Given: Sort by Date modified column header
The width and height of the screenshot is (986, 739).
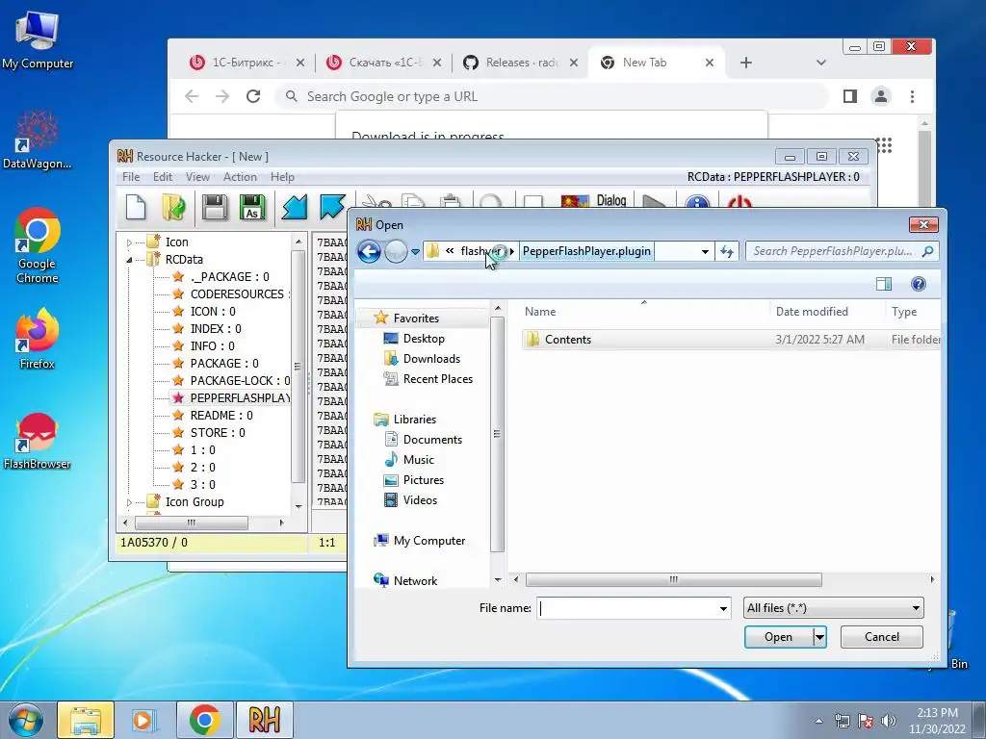Looking at the screenshot, I should pos(811,312).
